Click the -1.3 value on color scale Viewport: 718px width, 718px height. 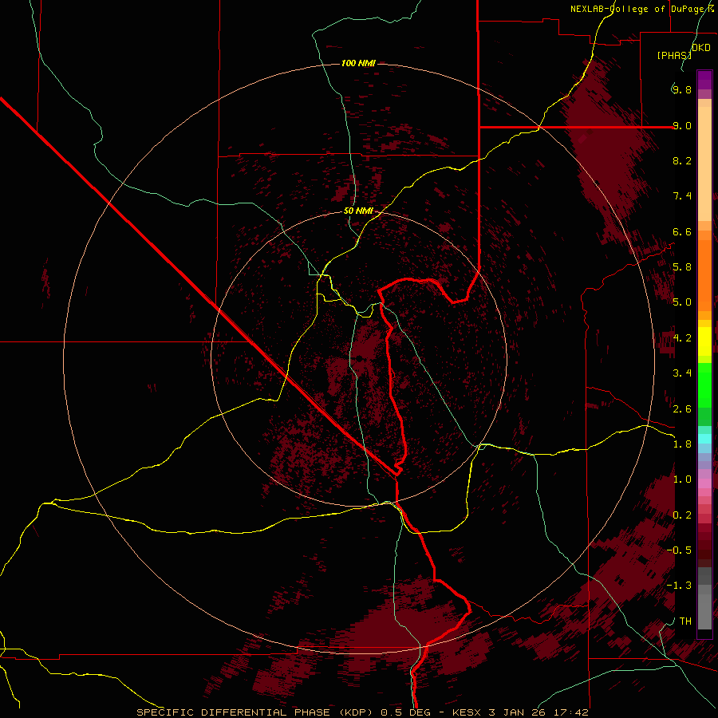(x=679, y=586)
